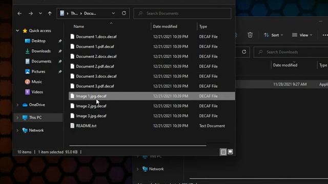
Task: Refresh the Documents folder
Action: point(124,13)
